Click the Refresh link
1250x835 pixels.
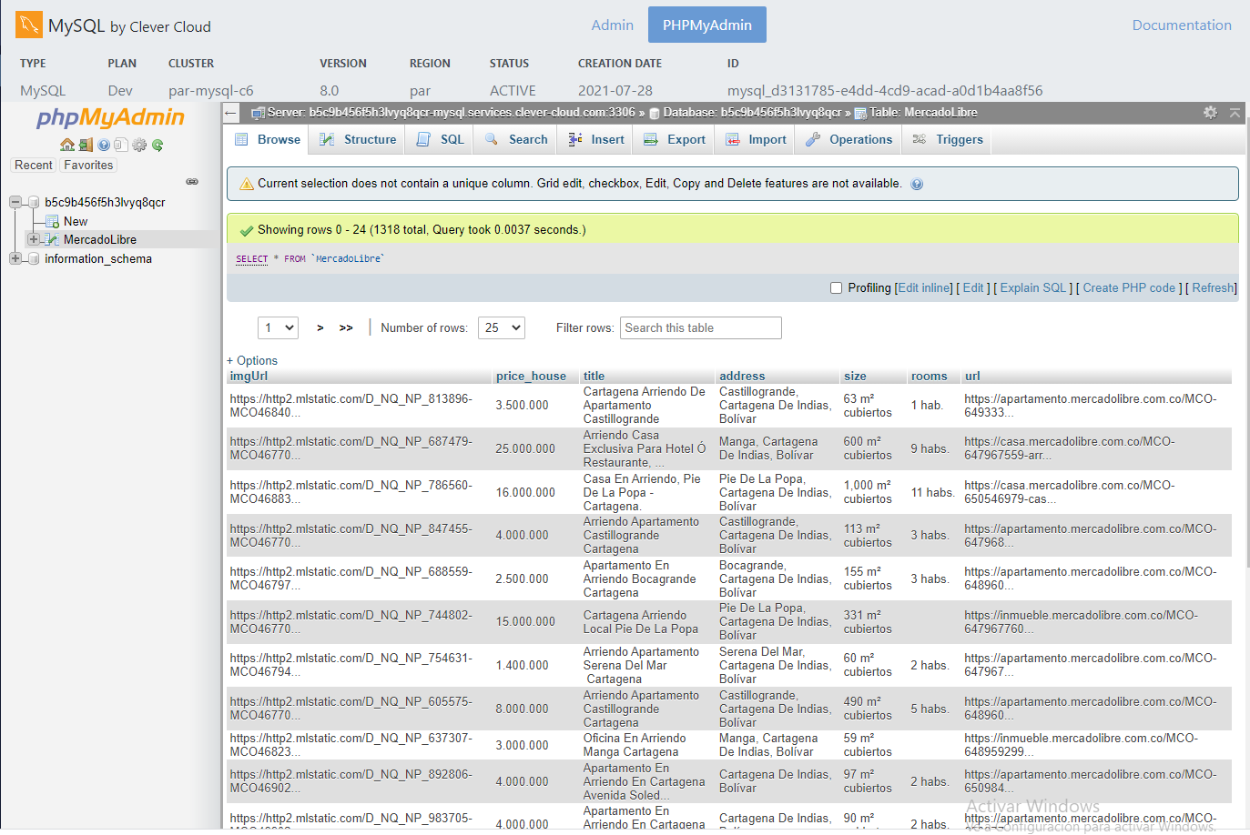(1214, 287)
